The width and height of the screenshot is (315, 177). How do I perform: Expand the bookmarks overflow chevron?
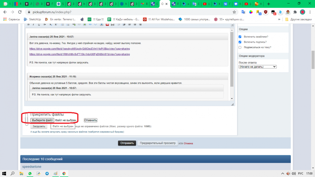[280, 19]
